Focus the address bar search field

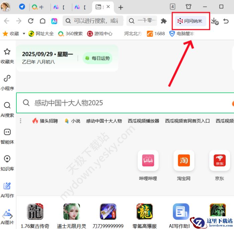[93, 21]
